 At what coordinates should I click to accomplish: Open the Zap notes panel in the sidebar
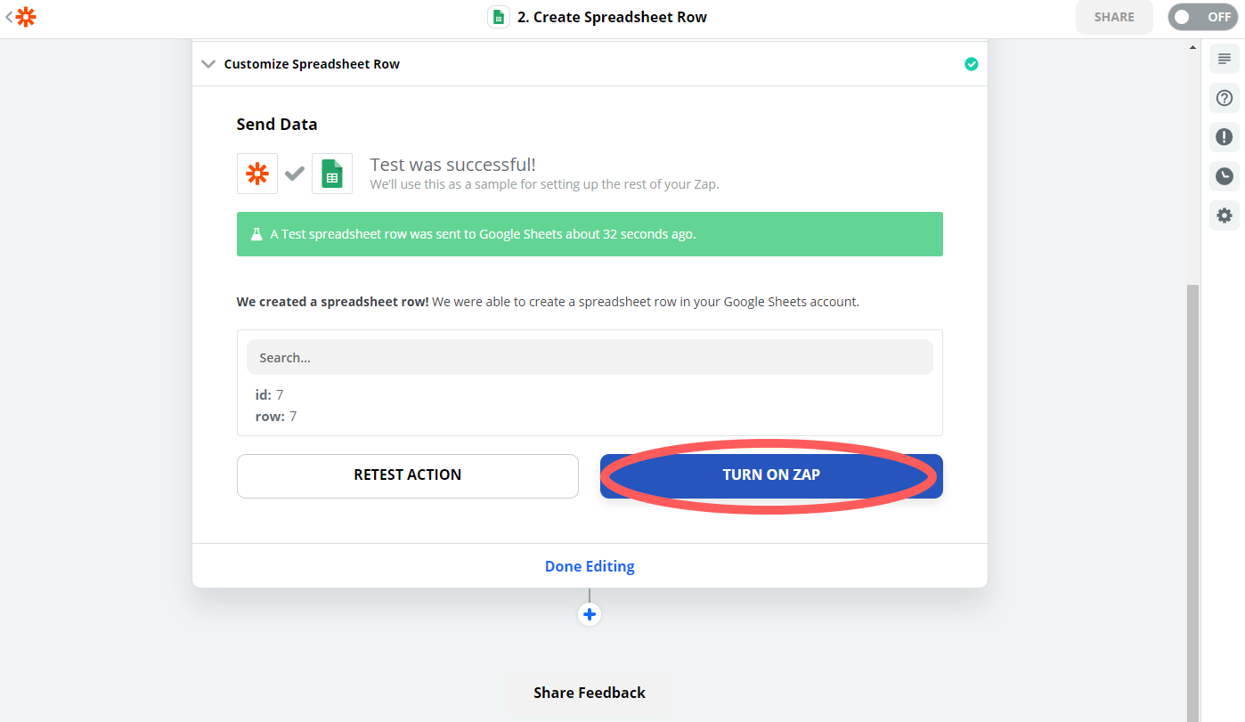click(1224, 58)
